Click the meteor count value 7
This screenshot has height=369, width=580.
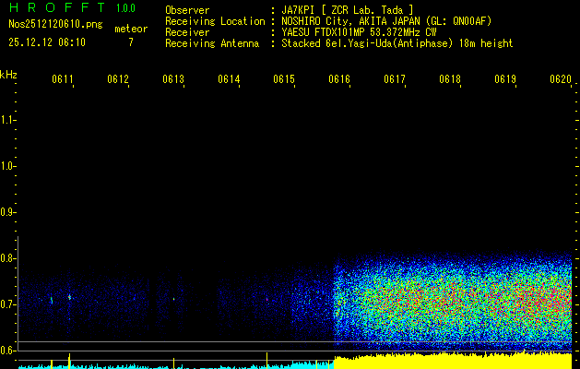(130, 42)
